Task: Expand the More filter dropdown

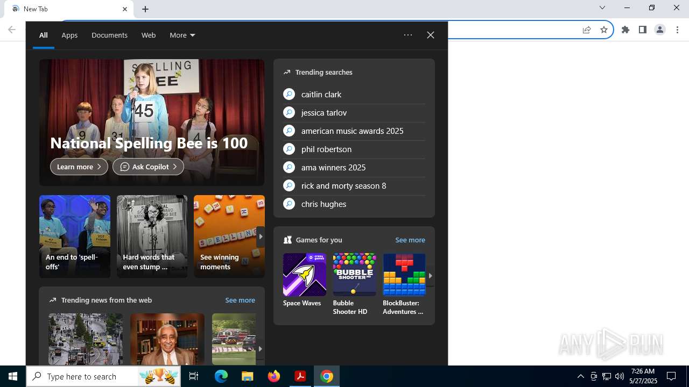Action: coord(182,35)
